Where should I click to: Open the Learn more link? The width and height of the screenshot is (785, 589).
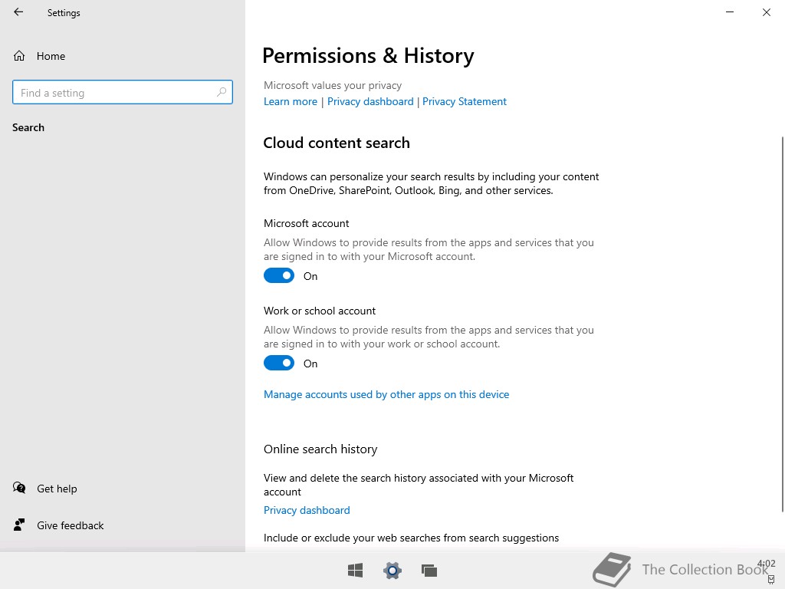coord(291,102)
